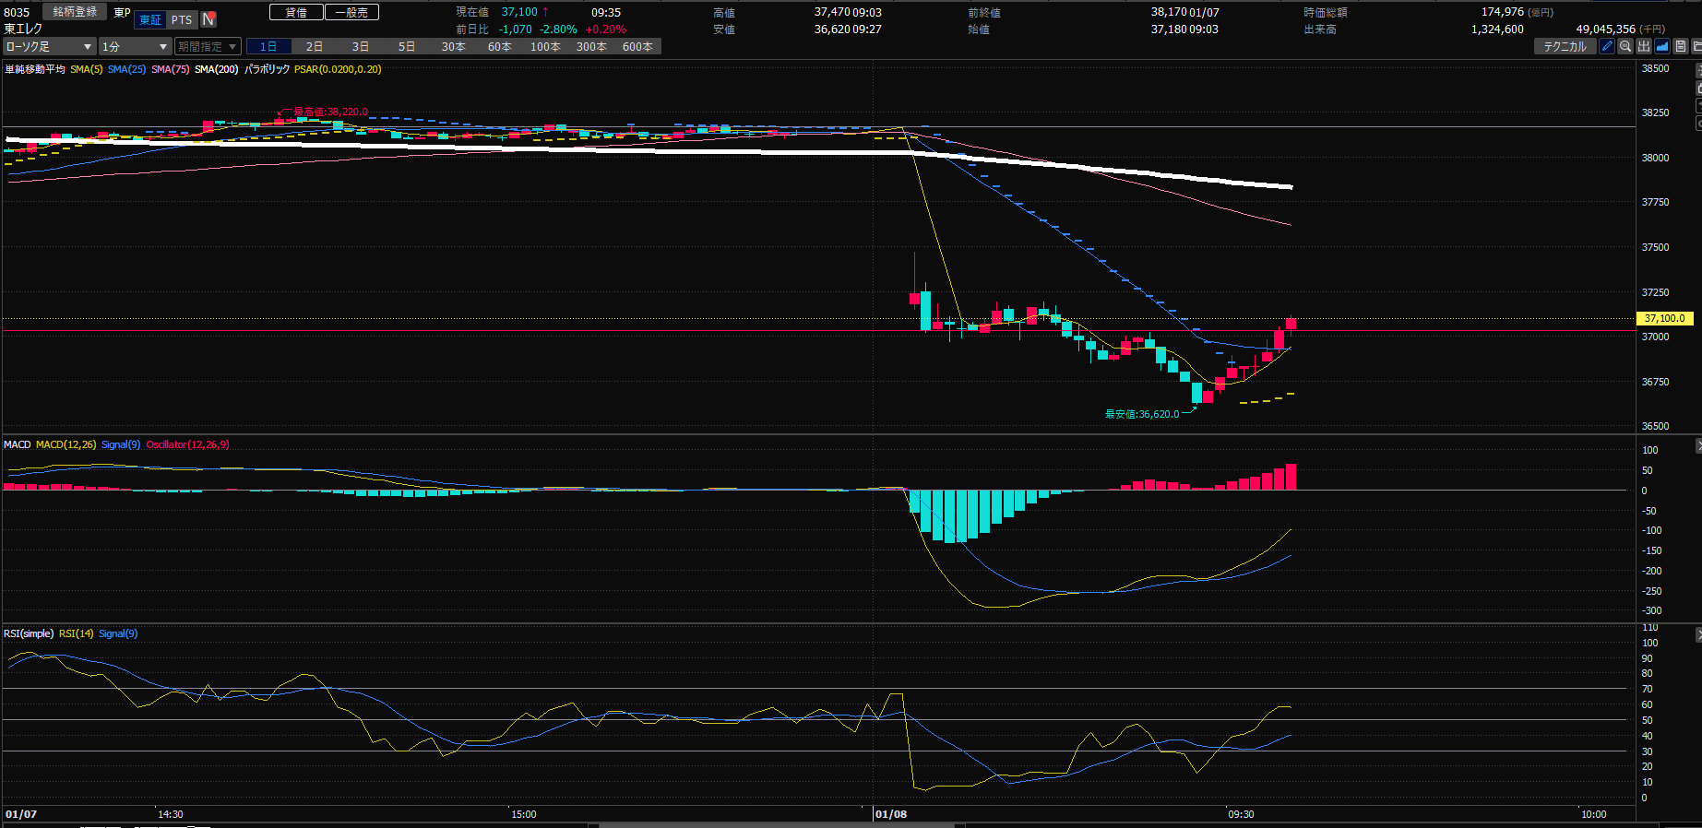
Task: Click the folder open icon
Action: click(1696, 46)
